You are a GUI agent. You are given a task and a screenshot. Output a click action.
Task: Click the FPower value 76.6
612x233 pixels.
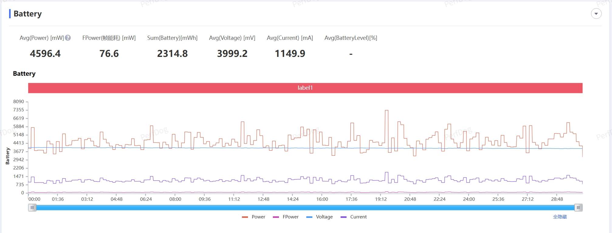pos(109,54)
